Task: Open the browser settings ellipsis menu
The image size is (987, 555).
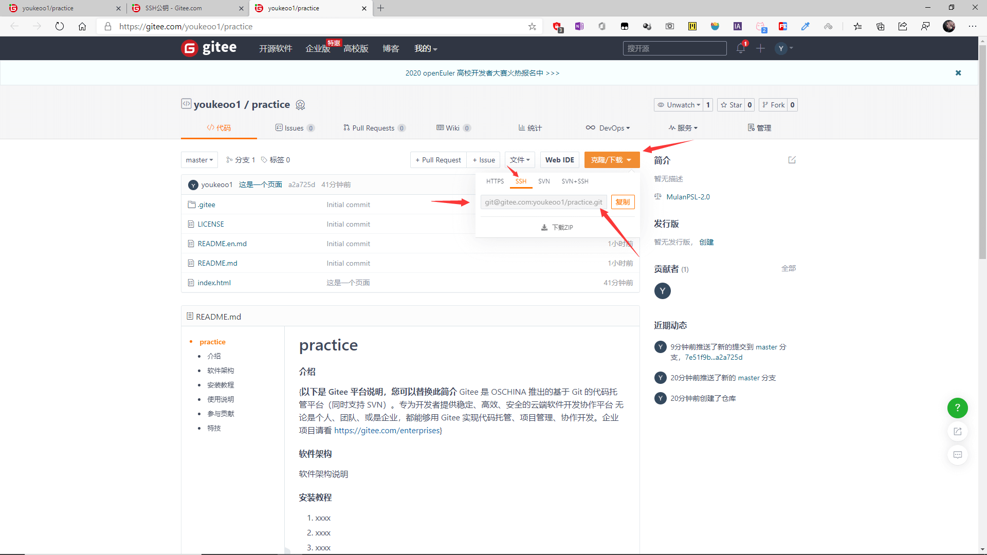Action: pyautogui.click(x=973, y=26)
